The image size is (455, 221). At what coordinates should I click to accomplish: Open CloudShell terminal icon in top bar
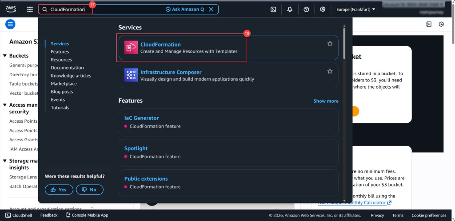pos(273,9)
